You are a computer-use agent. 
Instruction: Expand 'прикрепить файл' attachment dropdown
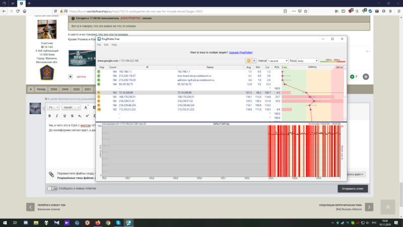click(x=356, y=174)
